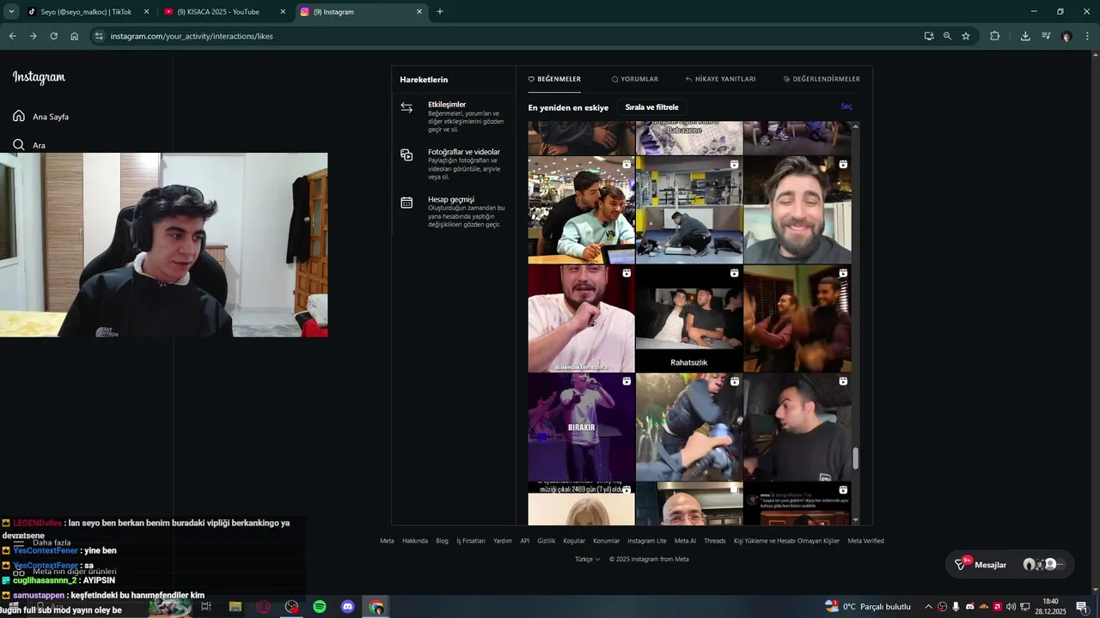This screenshot has width=1100, height=618.
Task: Open the tab search dropdown
Action: 11,12
